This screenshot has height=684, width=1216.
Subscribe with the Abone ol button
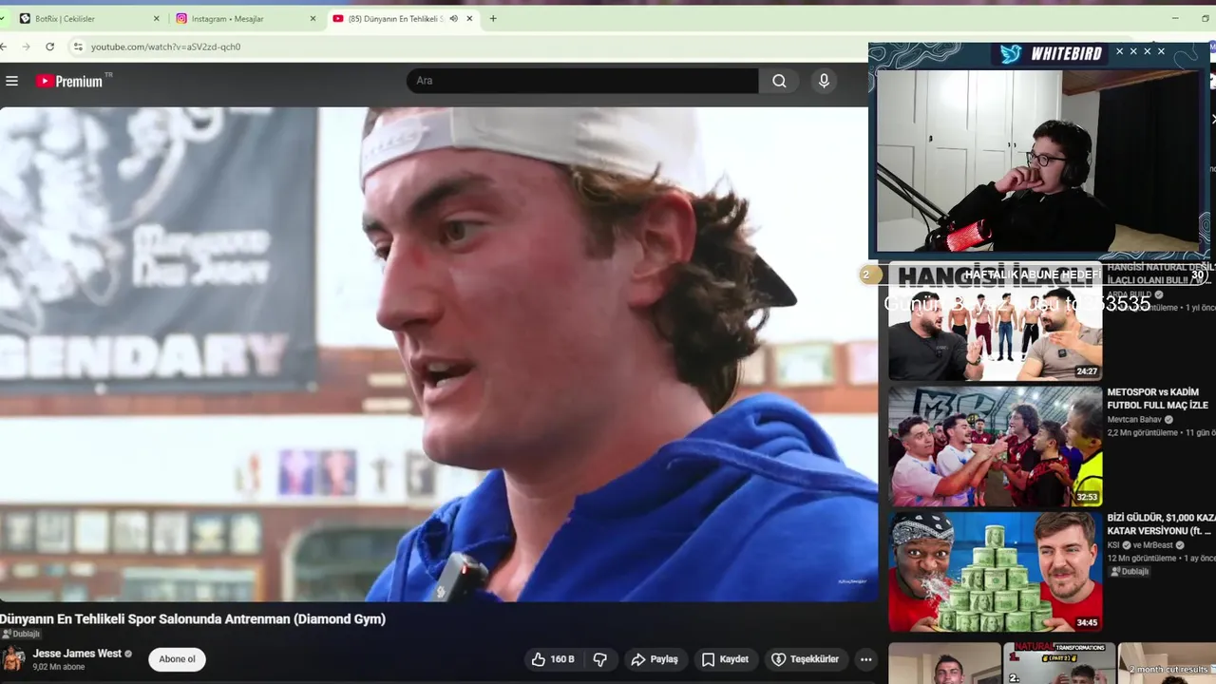click(177, 659)
